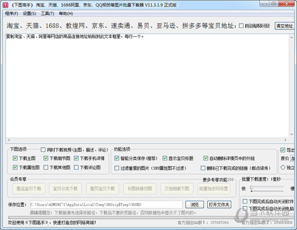
Task: Click the vertical scrollbar up arrow
Action: coord(292,37)
